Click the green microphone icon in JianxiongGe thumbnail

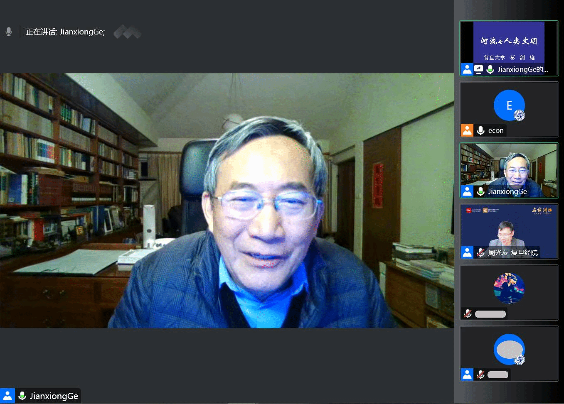[x=480, y=191]
